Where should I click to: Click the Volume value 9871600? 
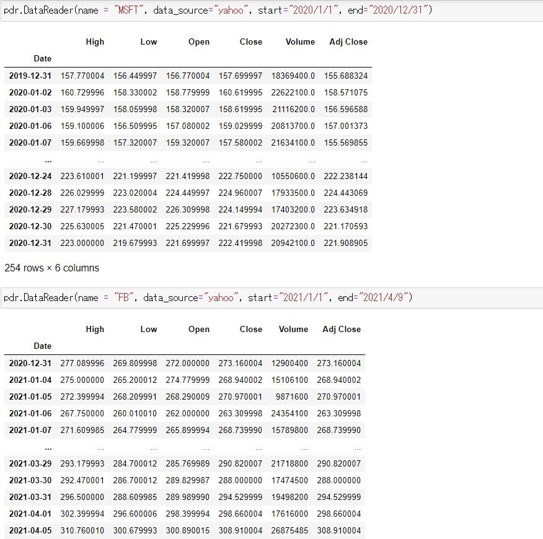pos(292,397)
